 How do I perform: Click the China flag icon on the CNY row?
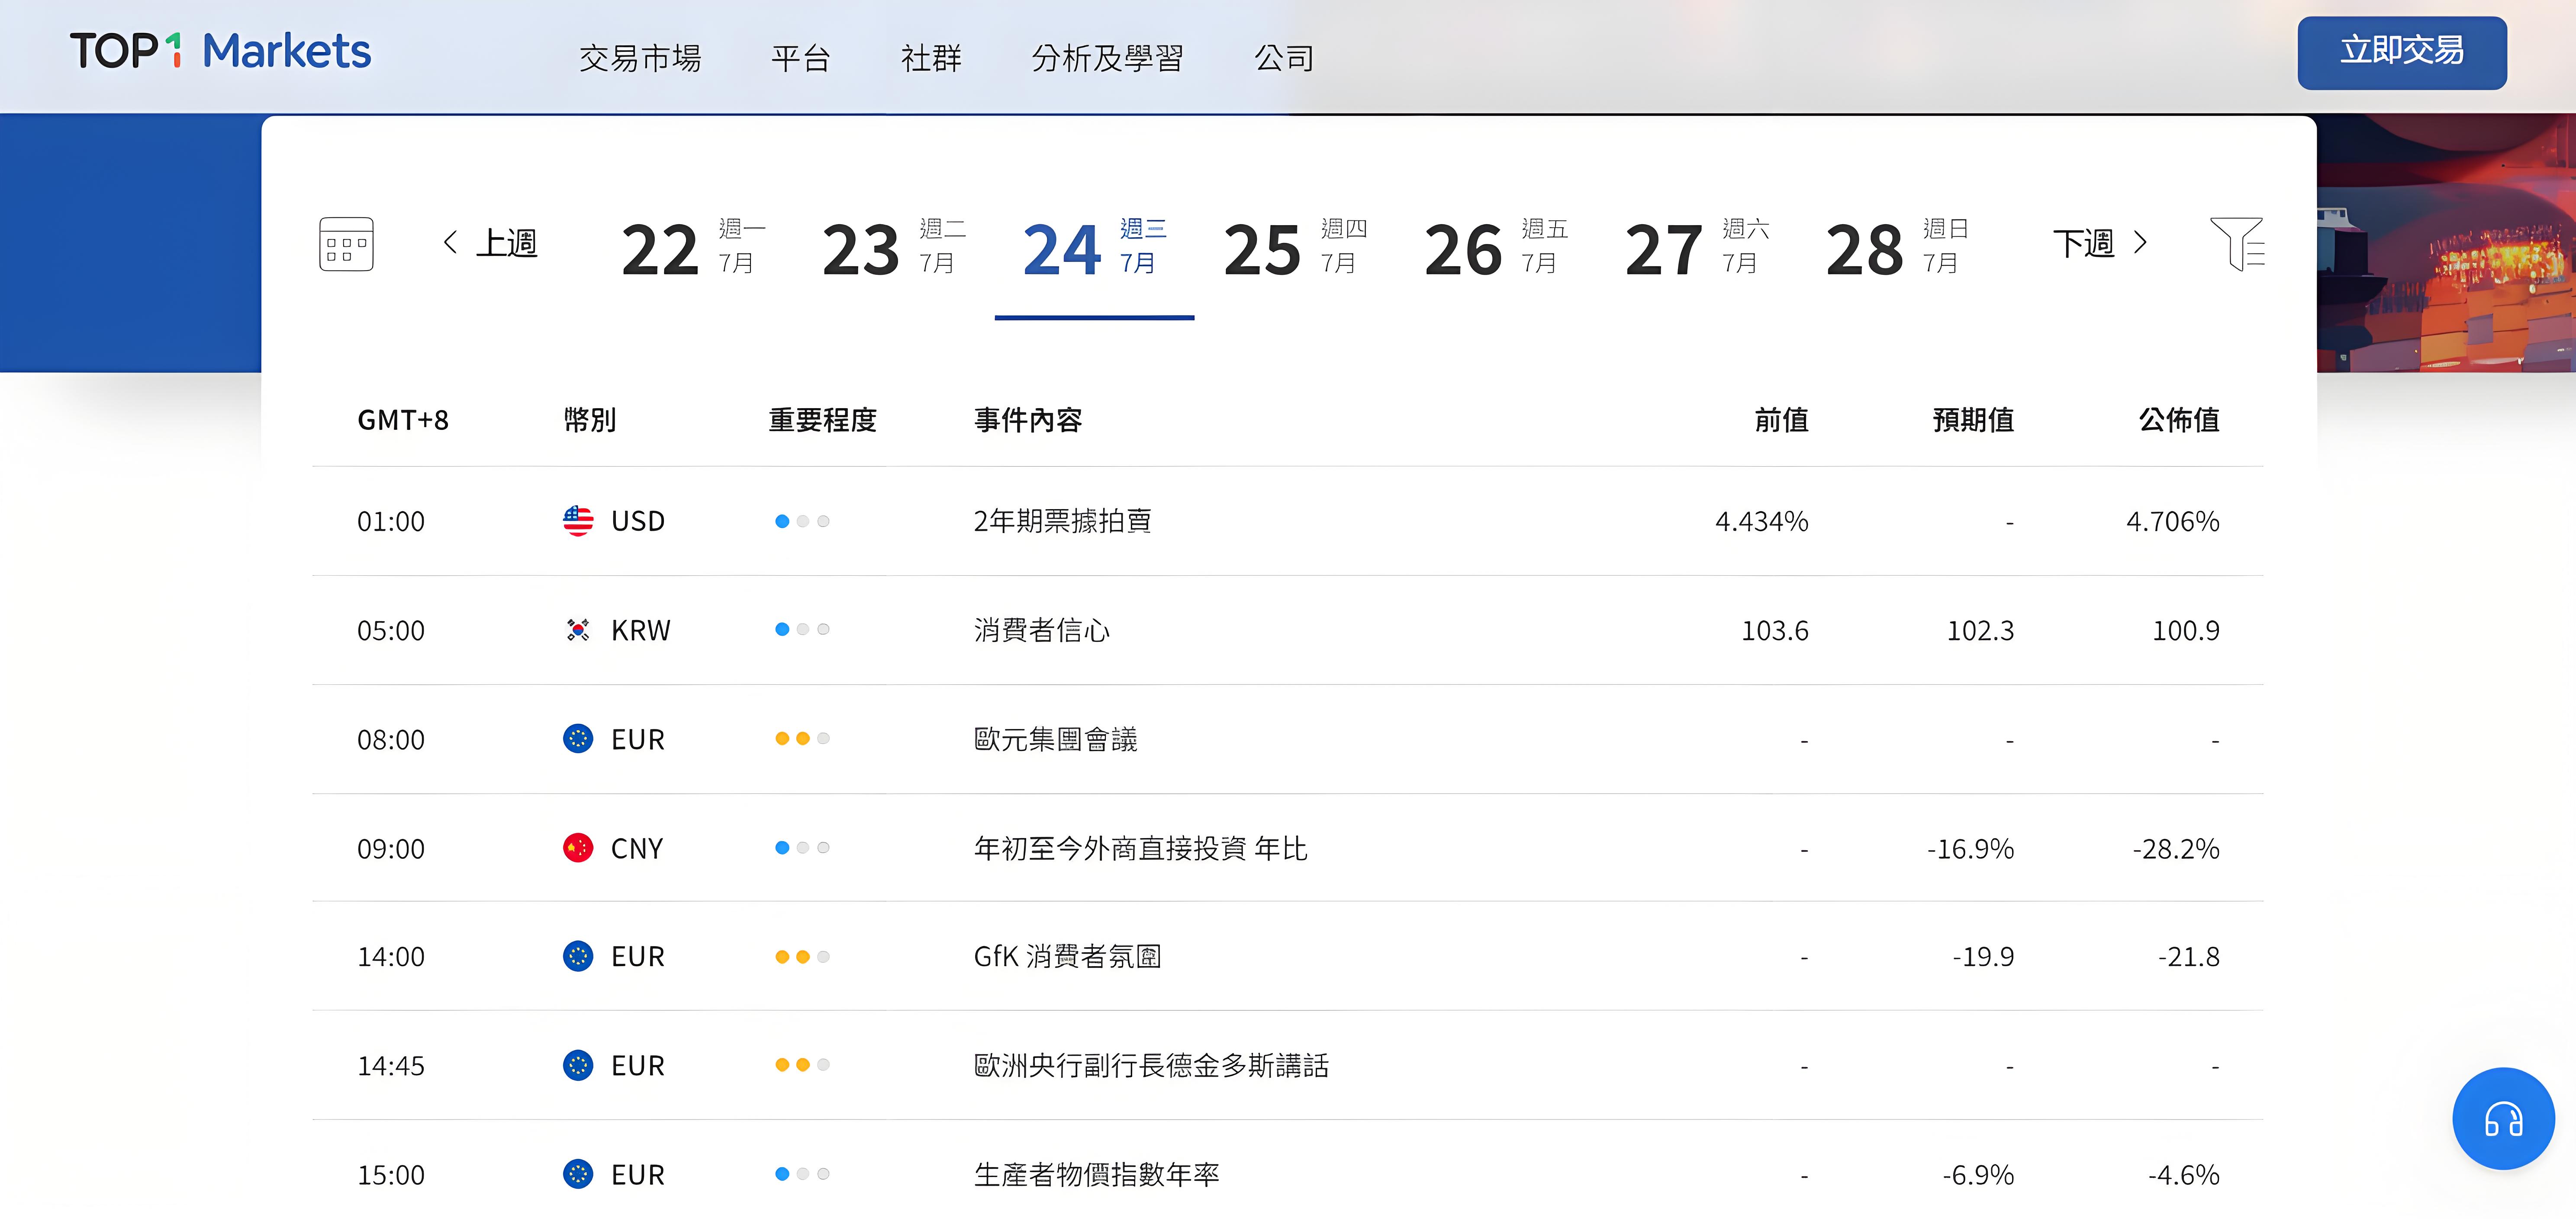coord(578,848)
